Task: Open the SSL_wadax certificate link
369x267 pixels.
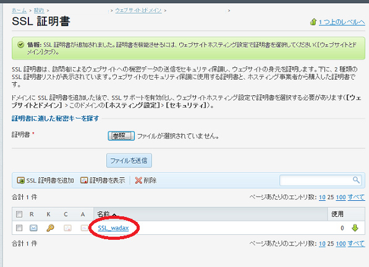Action: point(113,228)
